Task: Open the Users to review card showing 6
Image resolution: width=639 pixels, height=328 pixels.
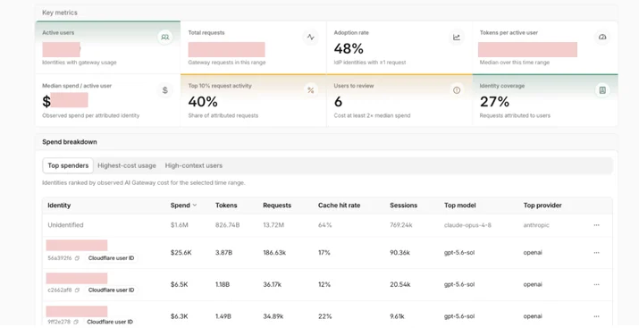Action: point(399,100)
